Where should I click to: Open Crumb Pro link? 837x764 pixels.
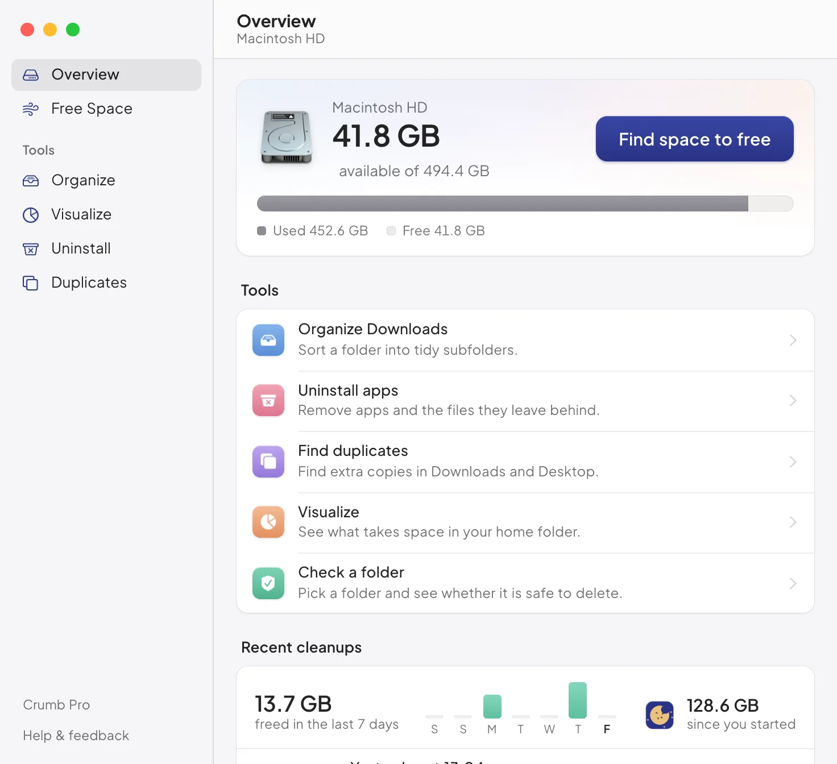(56, 705)
